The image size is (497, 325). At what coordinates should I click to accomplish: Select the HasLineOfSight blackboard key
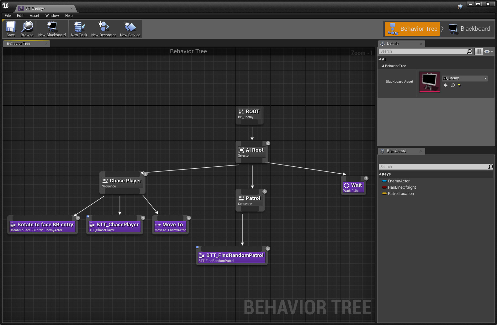(x=401, y=187)
